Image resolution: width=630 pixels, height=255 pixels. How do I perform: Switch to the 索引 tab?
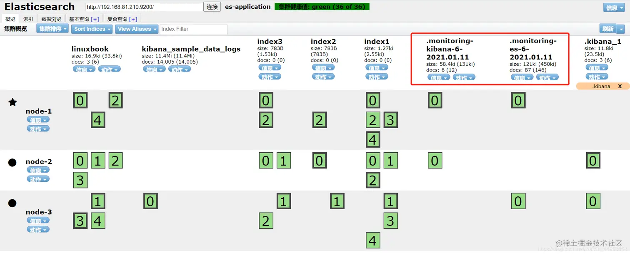28,19
